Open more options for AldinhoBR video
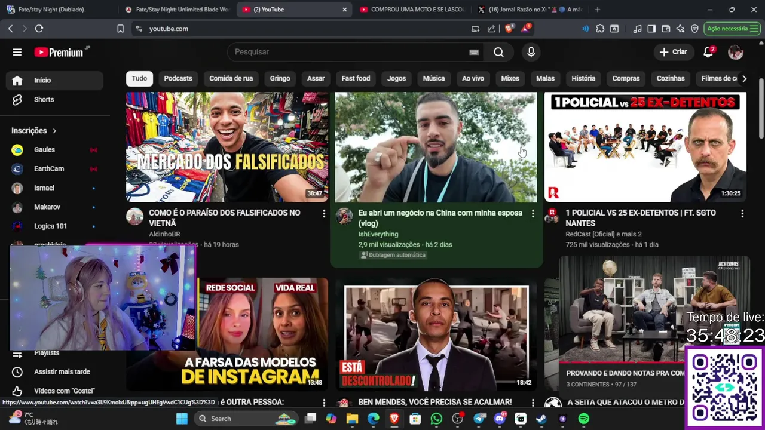Image resolution: width=765 pixels, height=430 pixels. click(x=324, y=213)
